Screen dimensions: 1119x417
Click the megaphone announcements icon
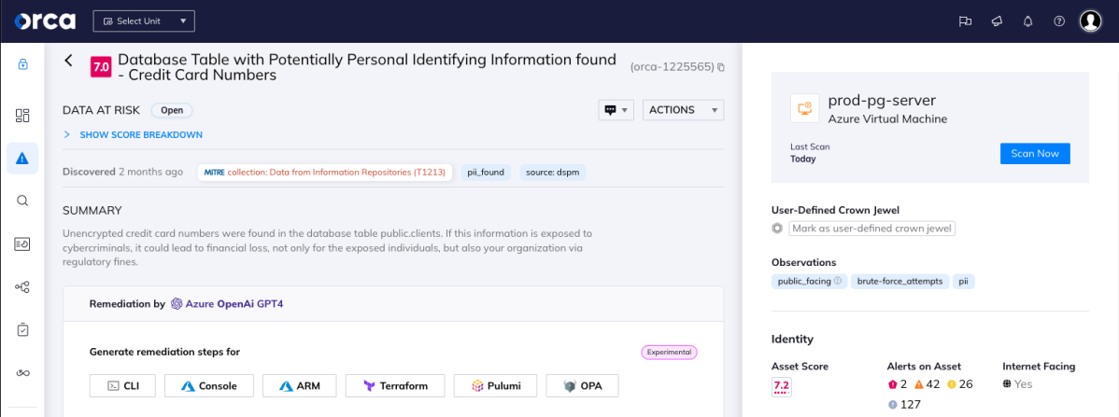[997, 21]
